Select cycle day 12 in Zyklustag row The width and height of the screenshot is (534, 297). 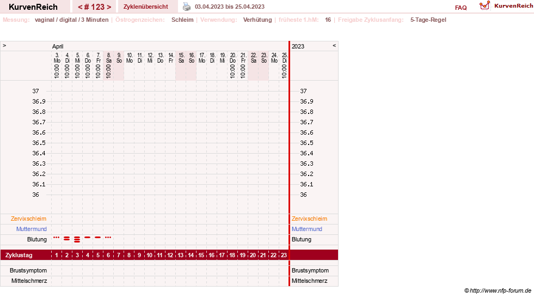[x=170, y=255]
